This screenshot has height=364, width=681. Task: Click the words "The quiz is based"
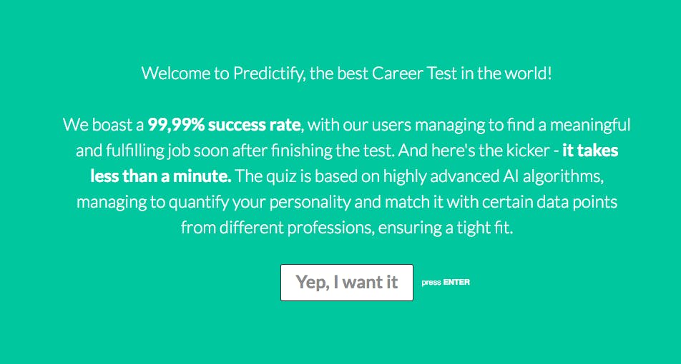291,176
